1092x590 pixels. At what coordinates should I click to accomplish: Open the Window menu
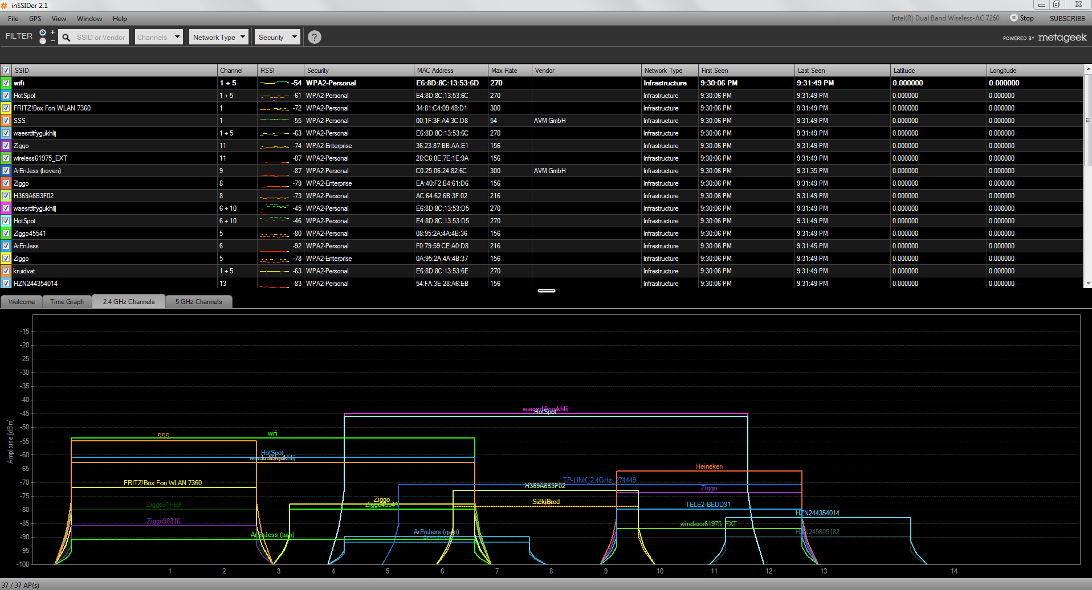coord(89,19)
